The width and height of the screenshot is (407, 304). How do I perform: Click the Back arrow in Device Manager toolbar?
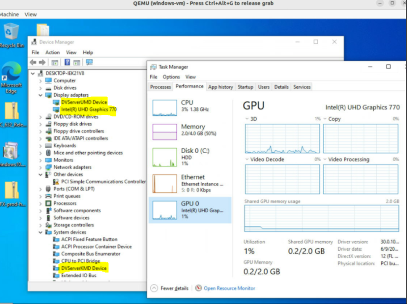[x=33, y=62]
